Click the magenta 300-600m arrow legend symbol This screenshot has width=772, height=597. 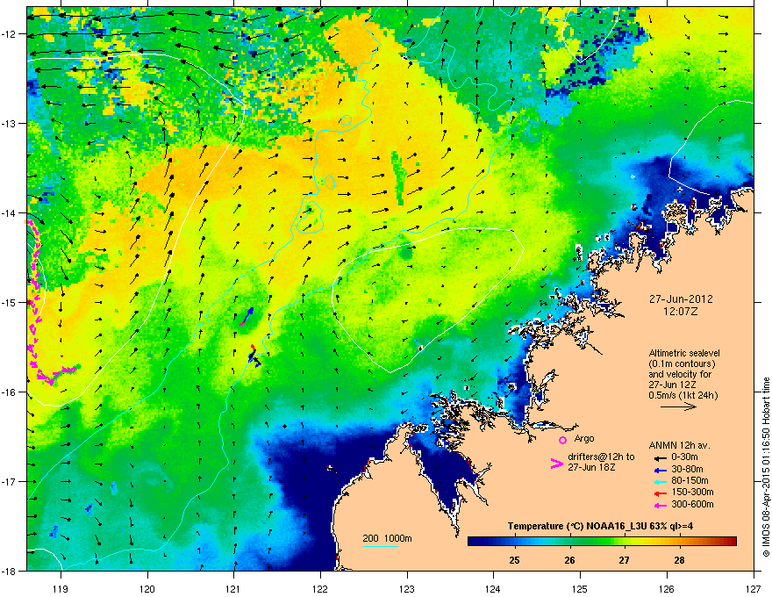click(659, 505)
